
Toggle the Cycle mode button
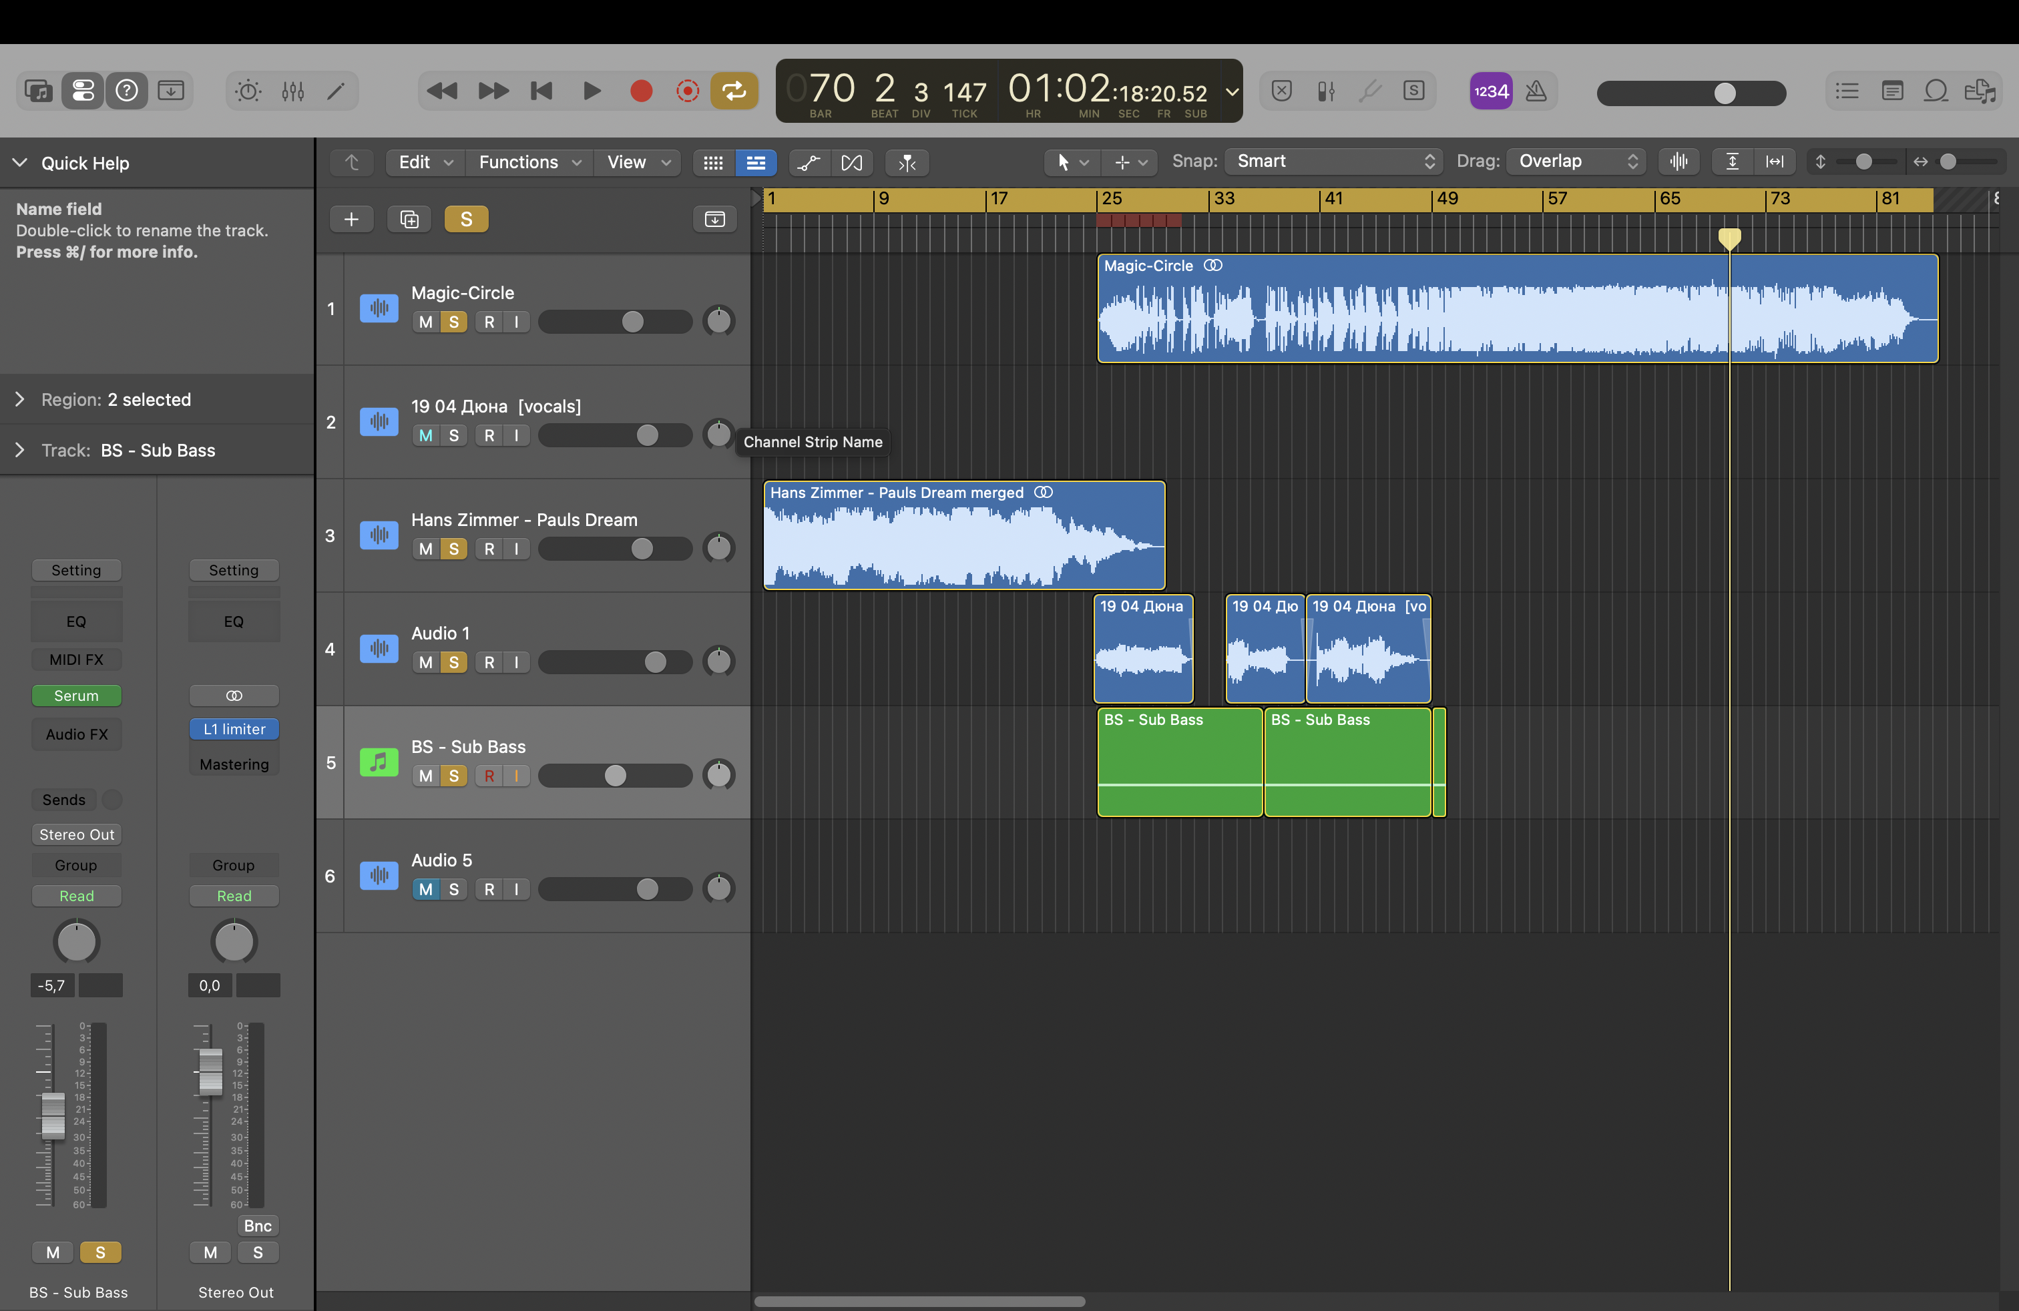(734, 91)
